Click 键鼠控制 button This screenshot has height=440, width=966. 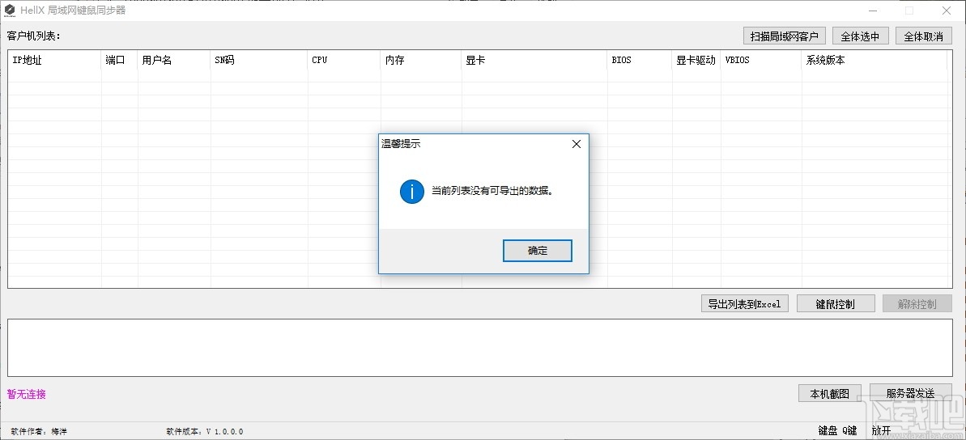pyautogui.click(x=835, y=303)
